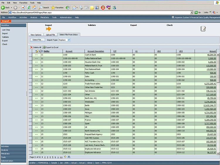Click the orange Import fish icon
Screen dimensions: 220x165
click(x=48, y=29)
